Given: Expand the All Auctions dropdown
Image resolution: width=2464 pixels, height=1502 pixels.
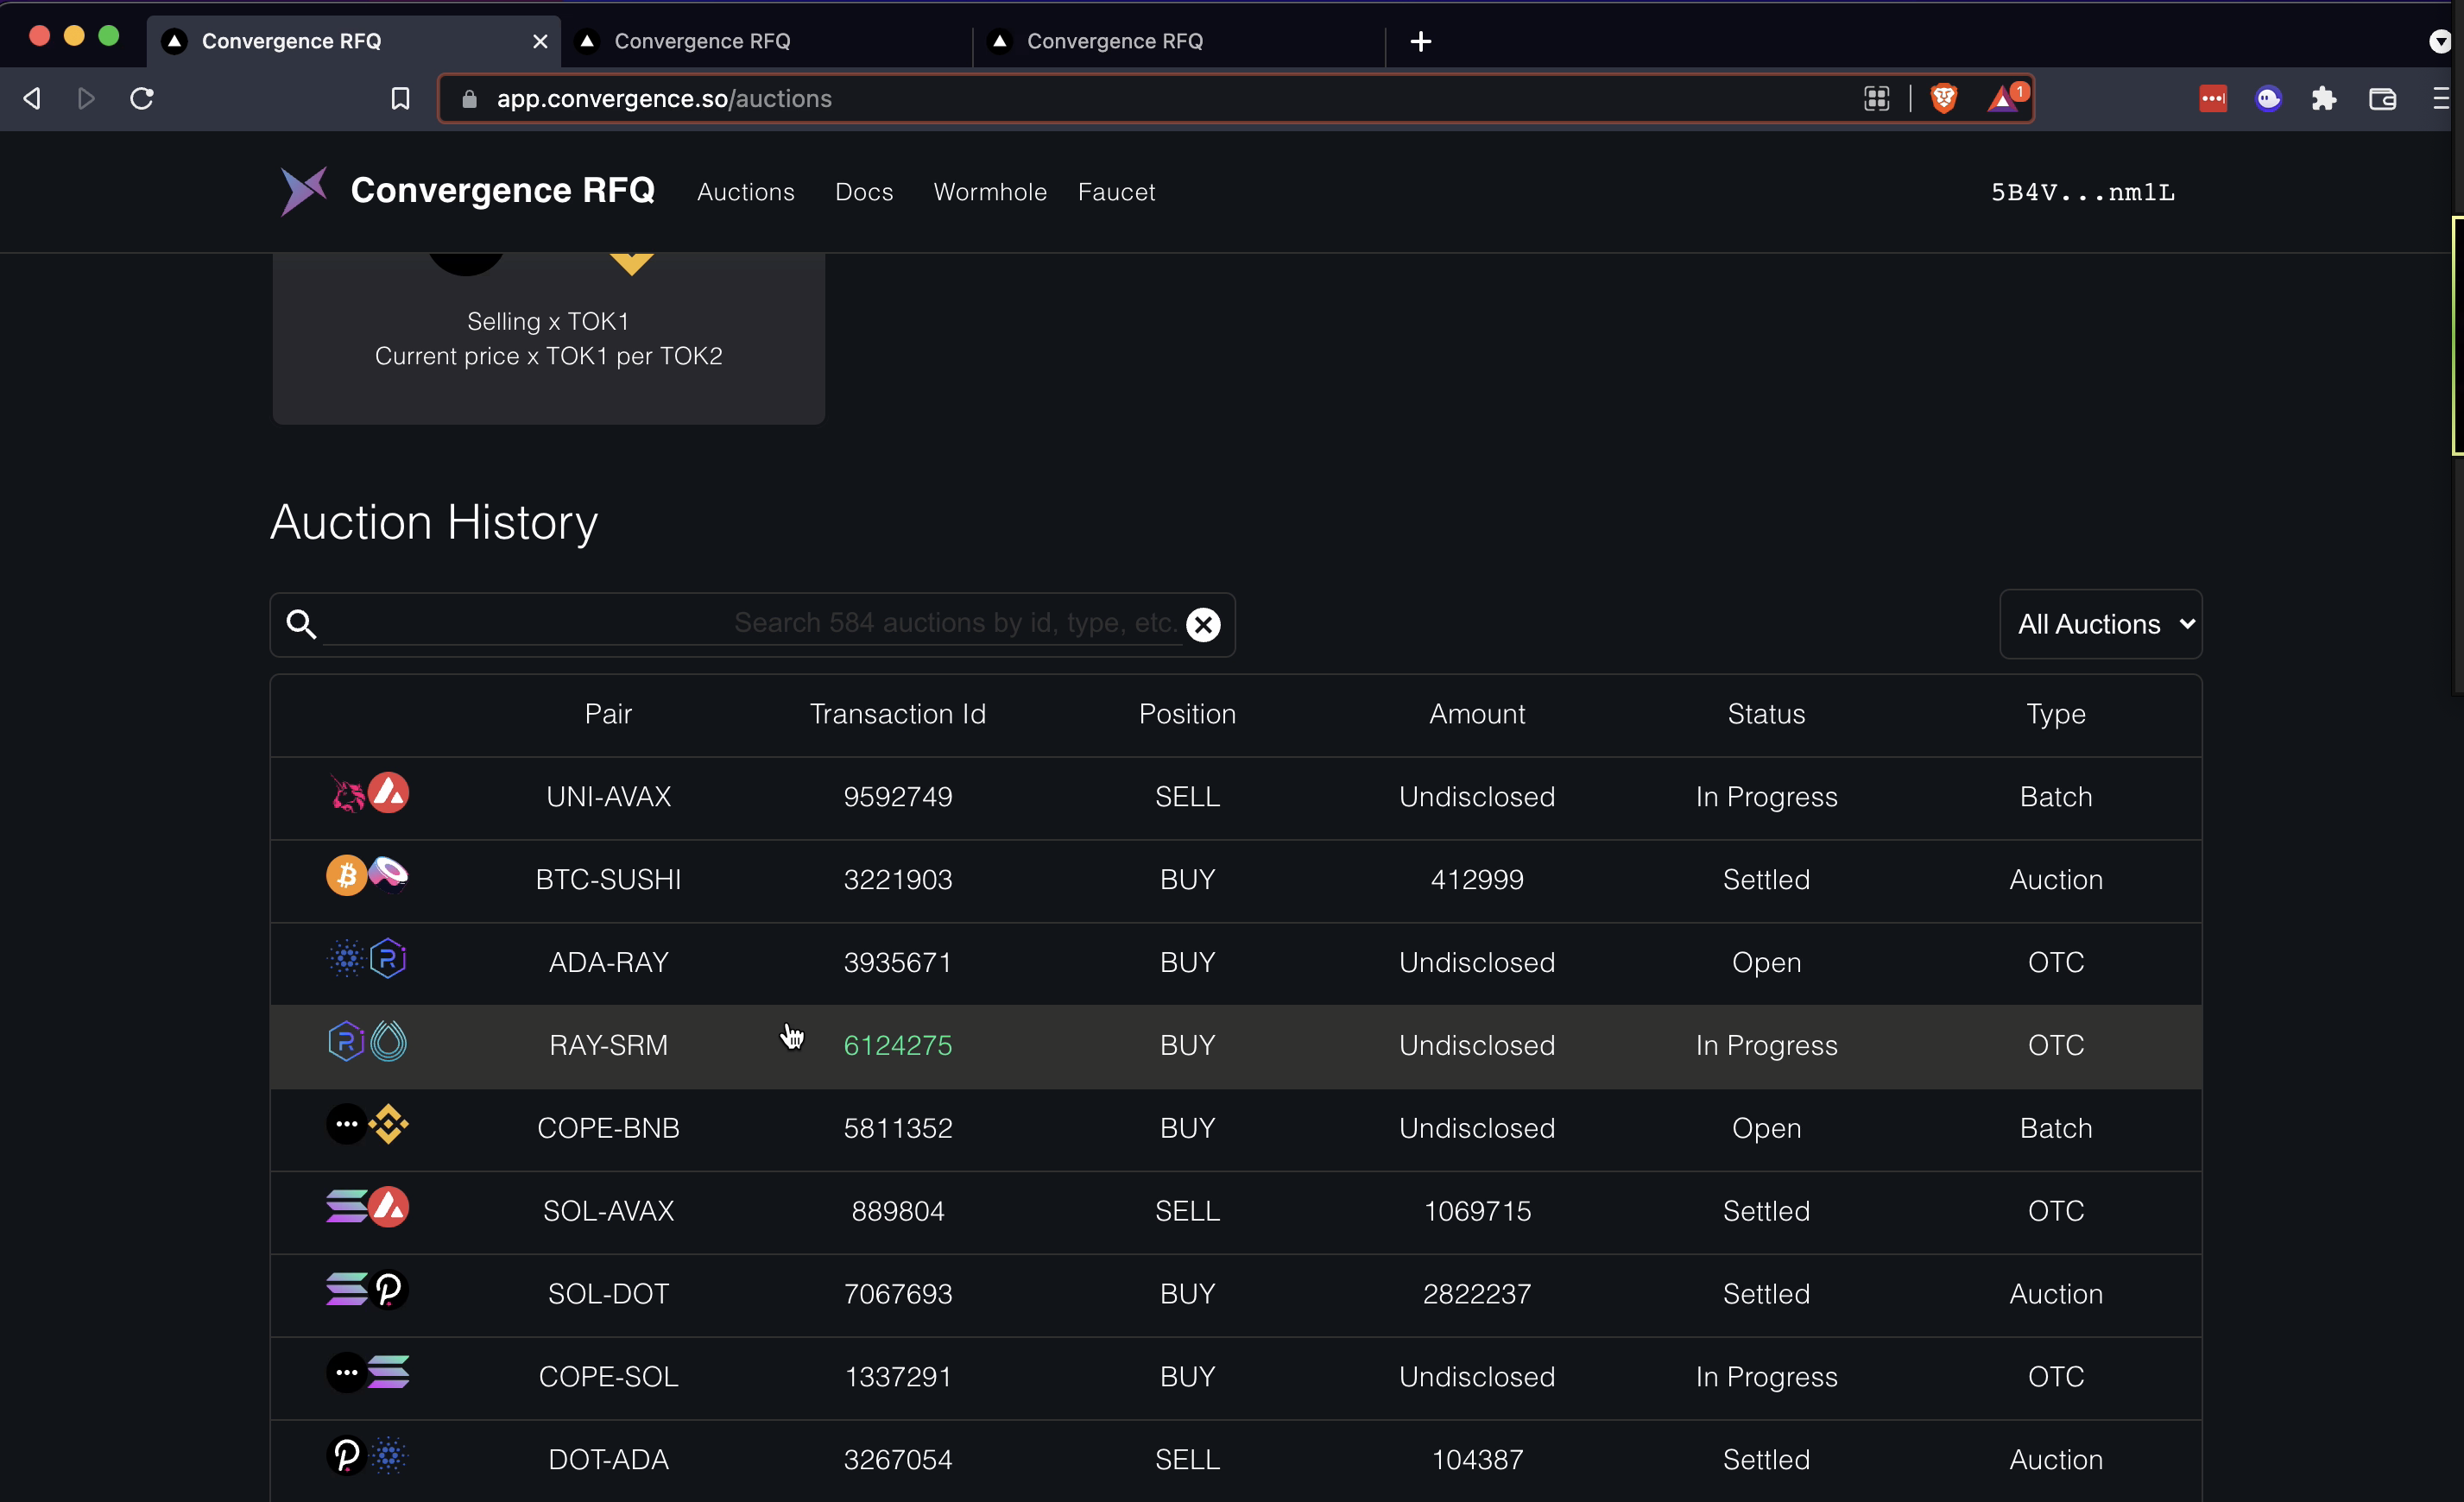Looking at the screenshot, I should pos(2101,624).
